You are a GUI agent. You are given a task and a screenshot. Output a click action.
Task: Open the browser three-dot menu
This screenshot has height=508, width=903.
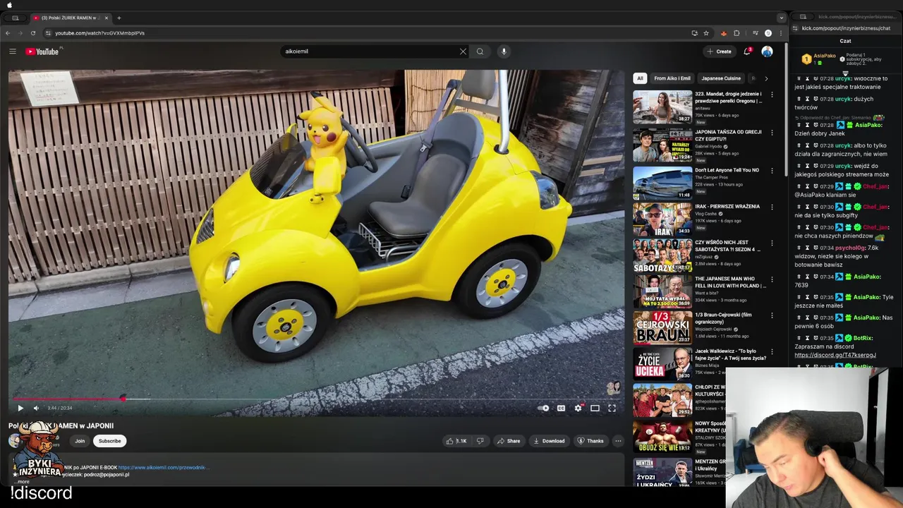pyautogui.click(x=780, y=33)
